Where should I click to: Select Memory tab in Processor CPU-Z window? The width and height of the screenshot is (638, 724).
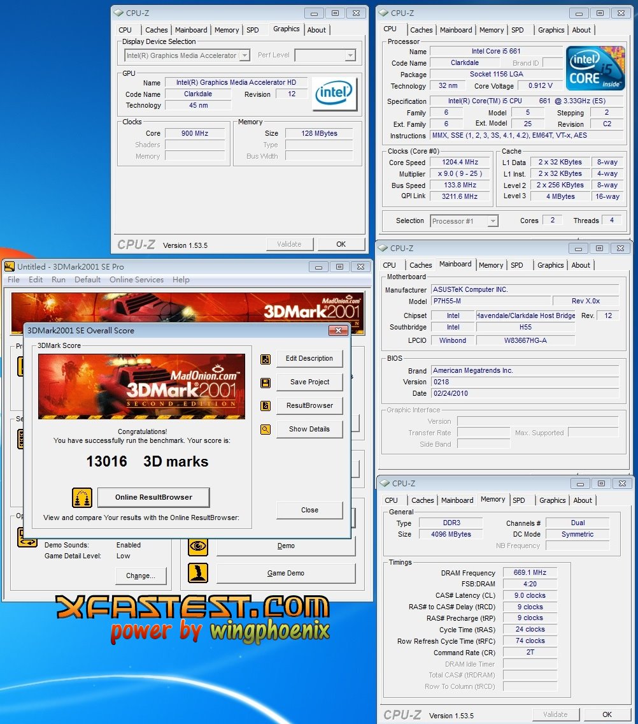(492, 30)
